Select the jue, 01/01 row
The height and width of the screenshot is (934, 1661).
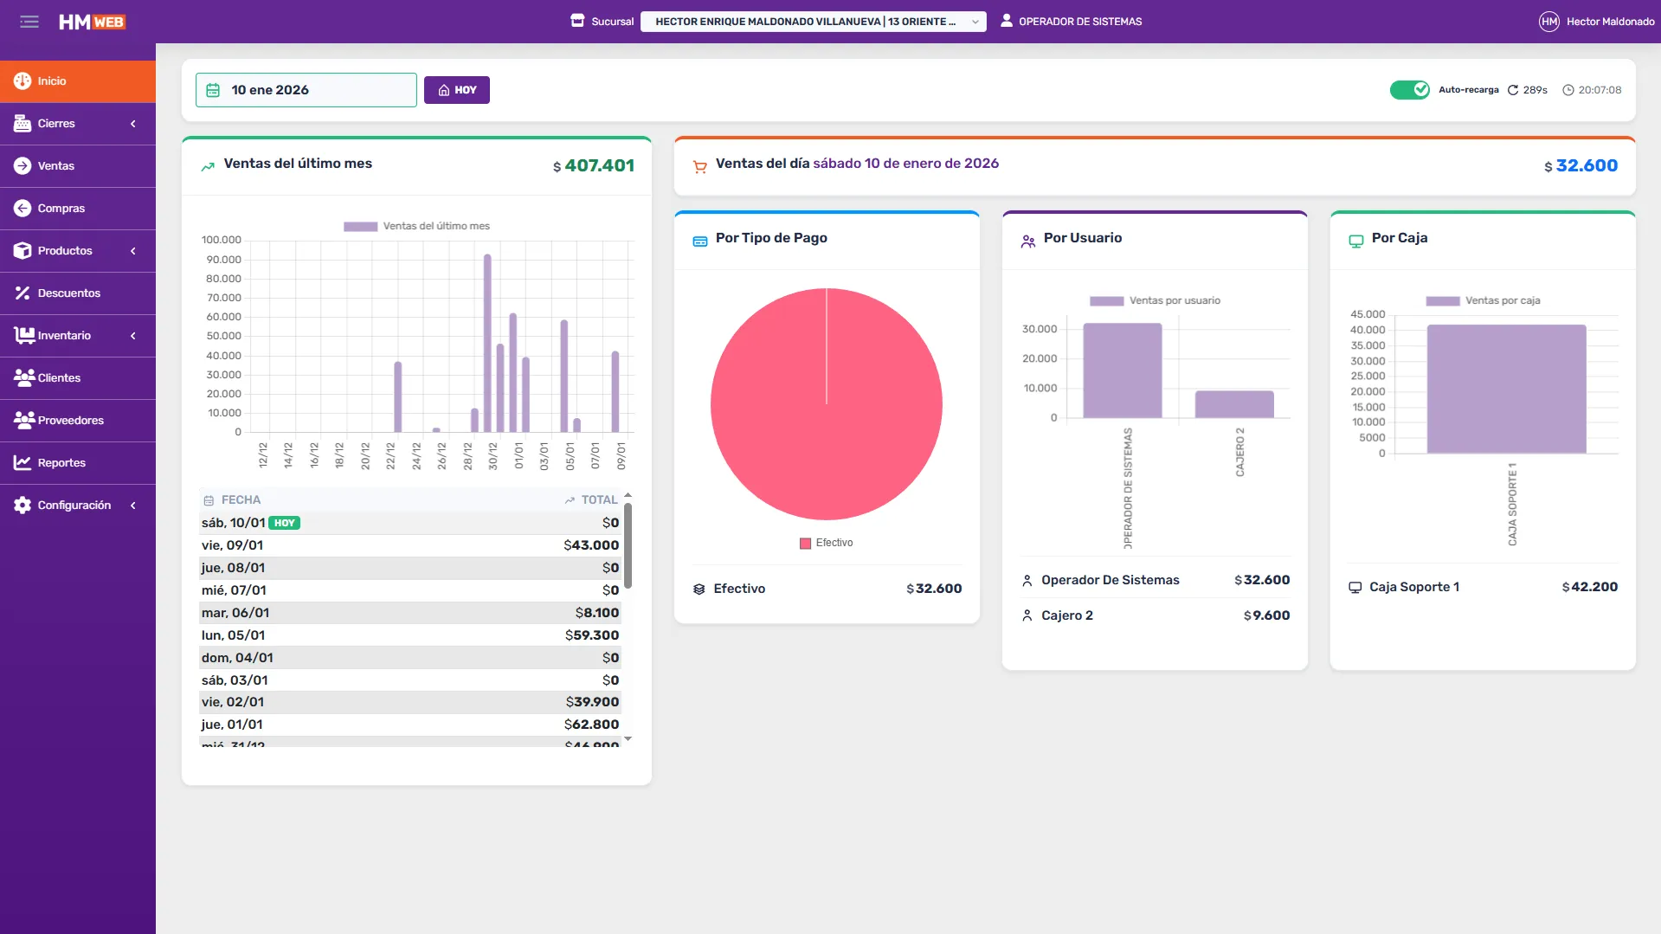pos(410,725)
